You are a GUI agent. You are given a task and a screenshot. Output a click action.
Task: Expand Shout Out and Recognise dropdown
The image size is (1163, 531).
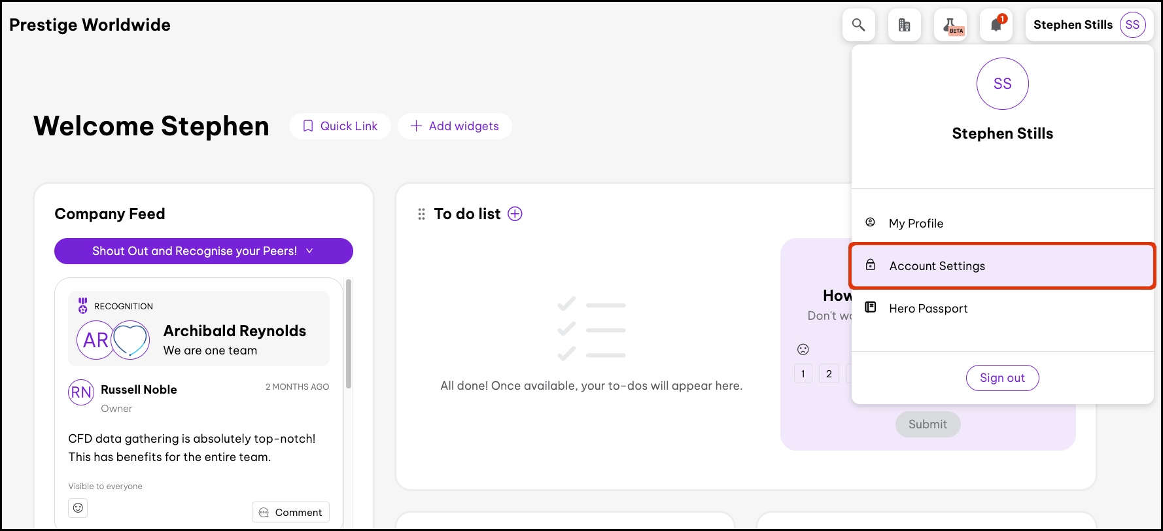point(203,251)
